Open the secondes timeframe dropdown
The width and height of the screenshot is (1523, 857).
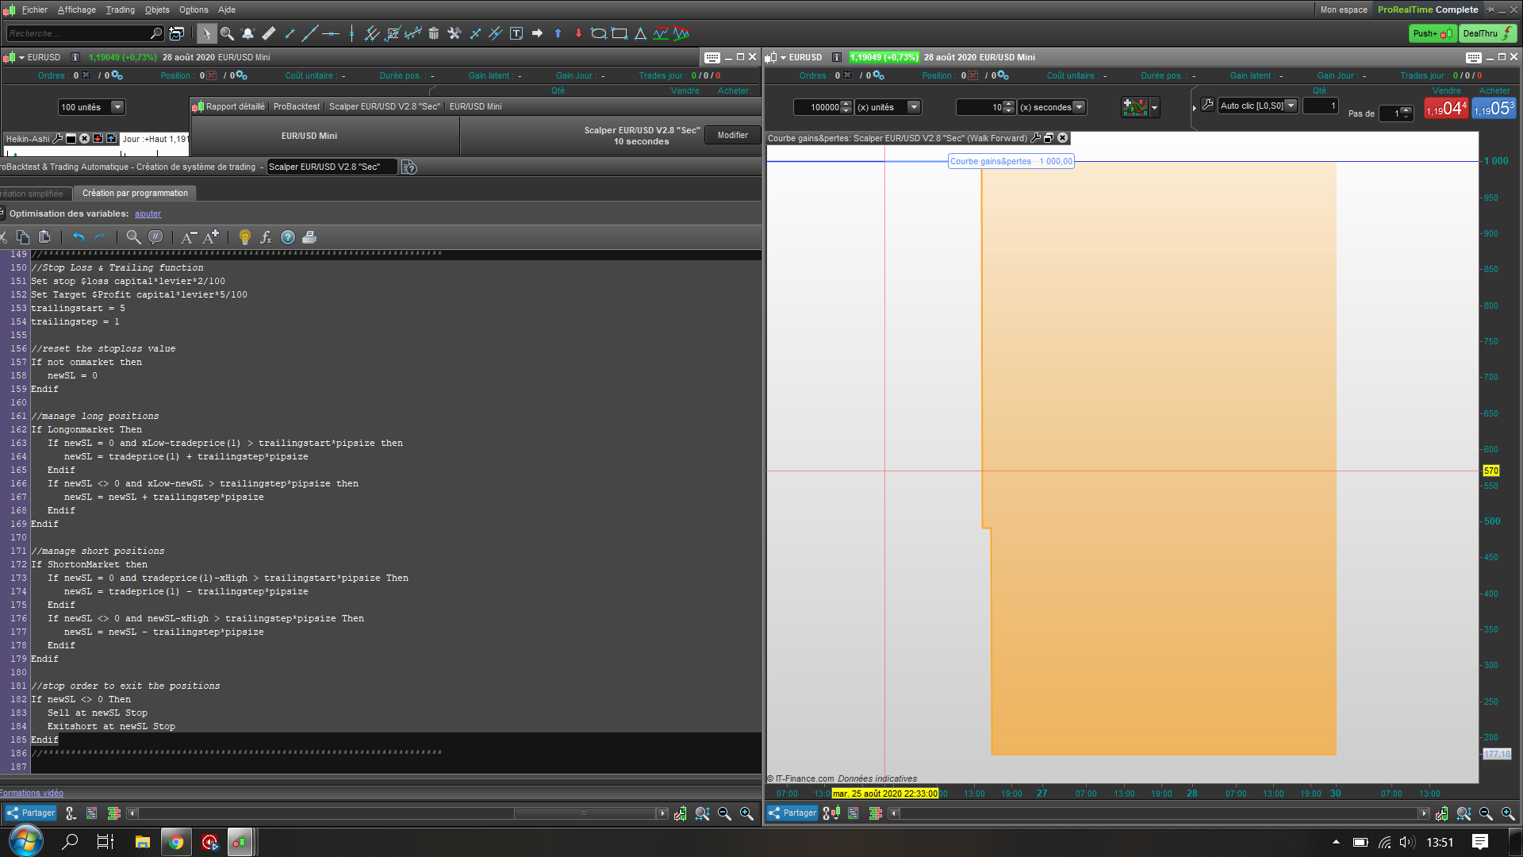1079,107
